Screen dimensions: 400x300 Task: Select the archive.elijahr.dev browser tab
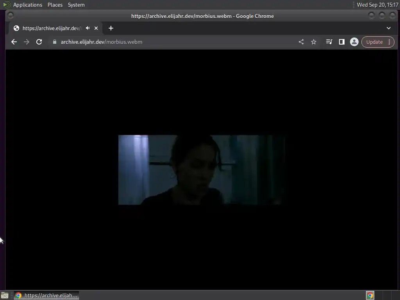pyautogui.click(x=55, y=28)
